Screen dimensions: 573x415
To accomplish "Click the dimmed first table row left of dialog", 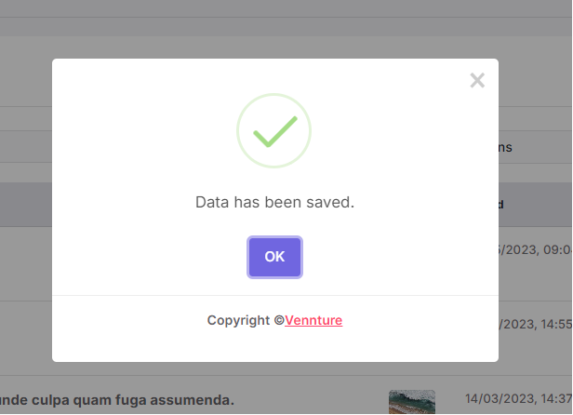I will (x=26, y=264).
